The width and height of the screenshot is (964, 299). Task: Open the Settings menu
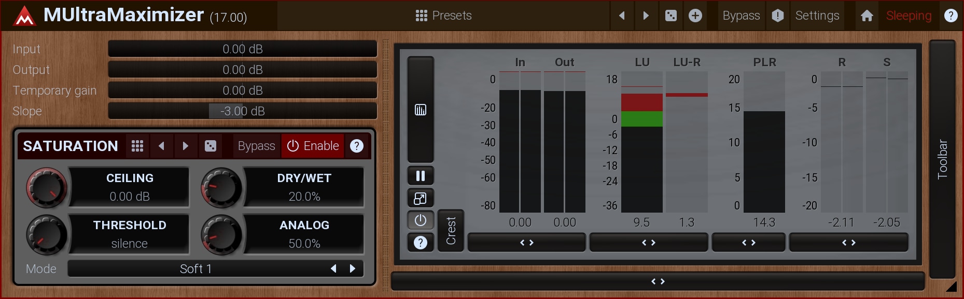tap(817, 16)
